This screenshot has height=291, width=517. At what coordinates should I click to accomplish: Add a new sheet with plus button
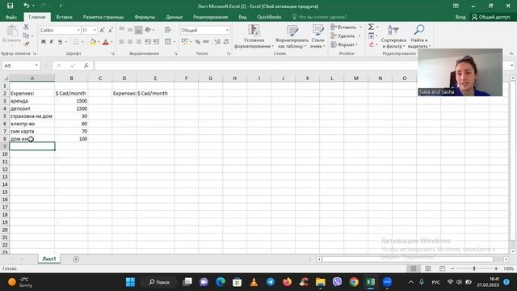pyautogui.click(x=76, y=259)
